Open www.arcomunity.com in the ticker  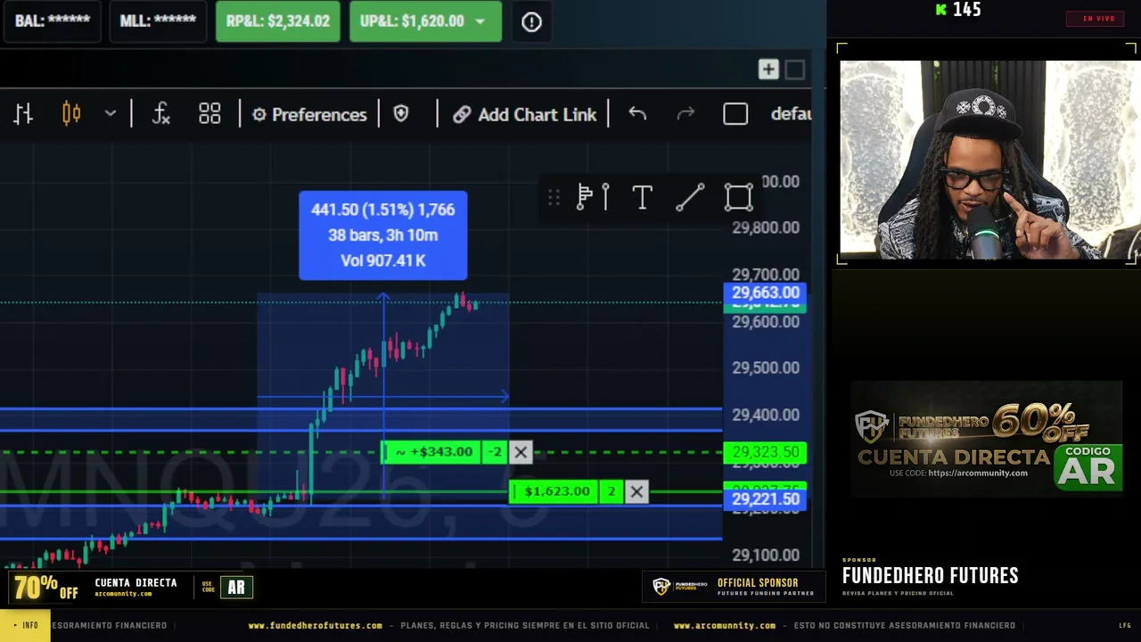coord(725,626)
